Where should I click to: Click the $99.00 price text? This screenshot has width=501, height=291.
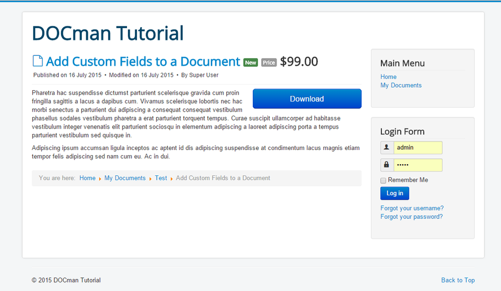299,61
